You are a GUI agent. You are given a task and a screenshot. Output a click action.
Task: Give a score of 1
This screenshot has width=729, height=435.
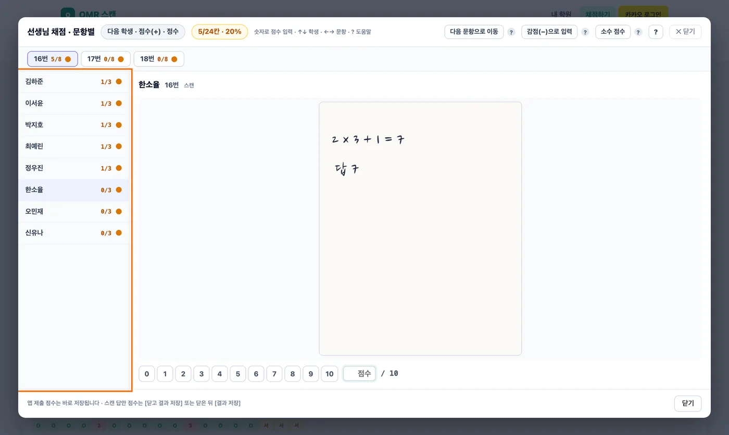[x=165, y=374]
